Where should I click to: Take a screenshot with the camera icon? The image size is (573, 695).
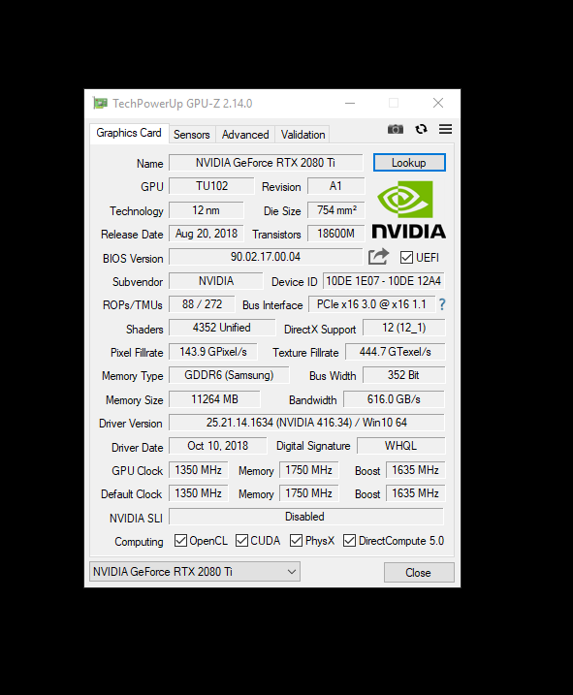click(396, 129)
